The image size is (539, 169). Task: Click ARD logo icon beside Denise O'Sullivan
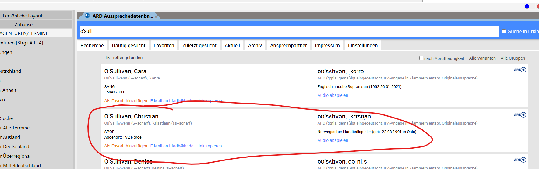click(x=520, y=160)
